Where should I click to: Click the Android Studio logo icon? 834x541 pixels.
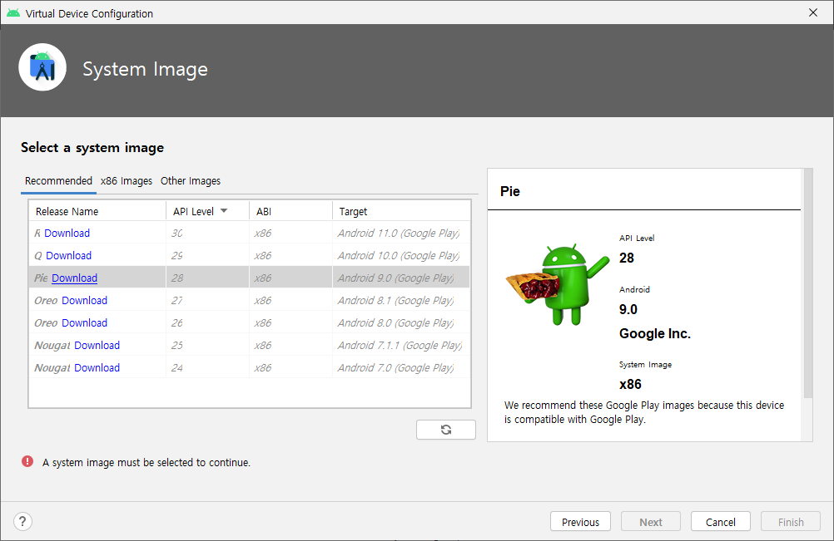(x=42, y=66)
